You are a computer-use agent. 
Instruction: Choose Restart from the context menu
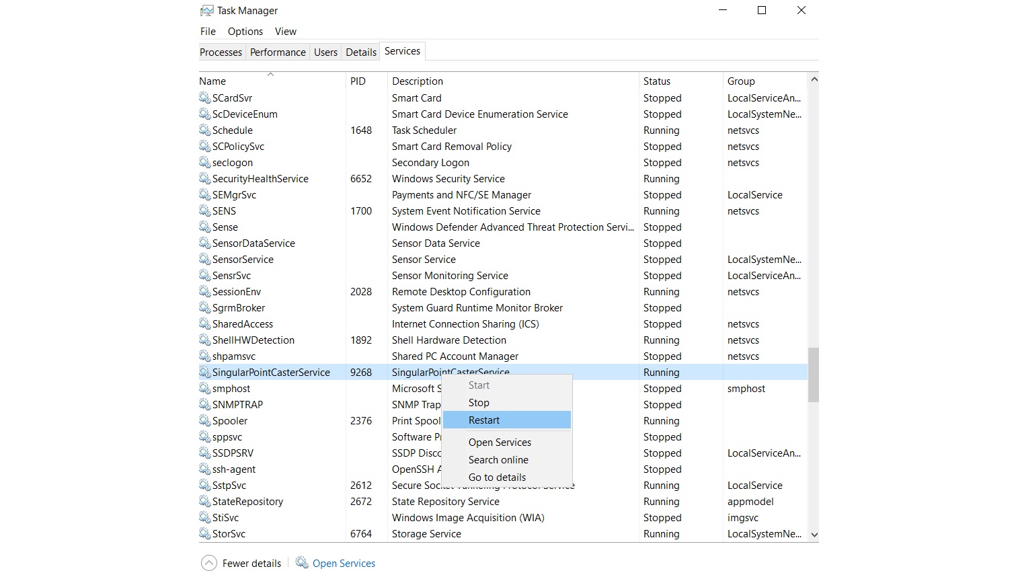coord(484,420)
